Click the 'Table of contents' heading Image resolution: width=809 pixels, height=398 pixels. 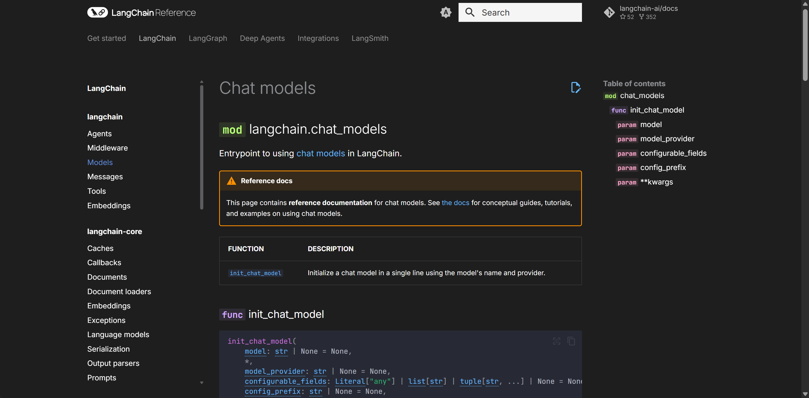(634, 84)
